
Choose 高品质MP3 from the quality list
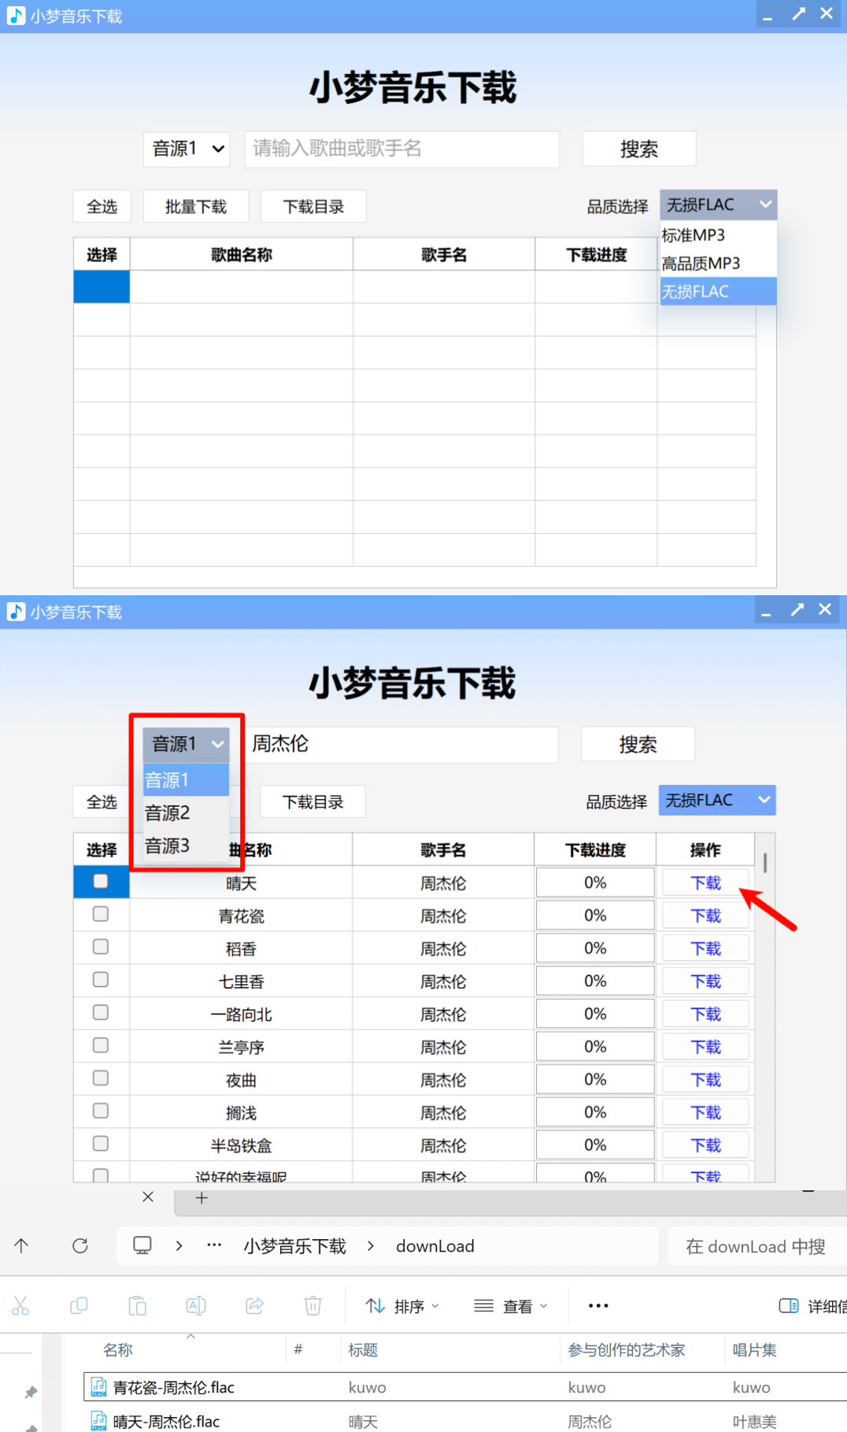click(x=718, y=263)
